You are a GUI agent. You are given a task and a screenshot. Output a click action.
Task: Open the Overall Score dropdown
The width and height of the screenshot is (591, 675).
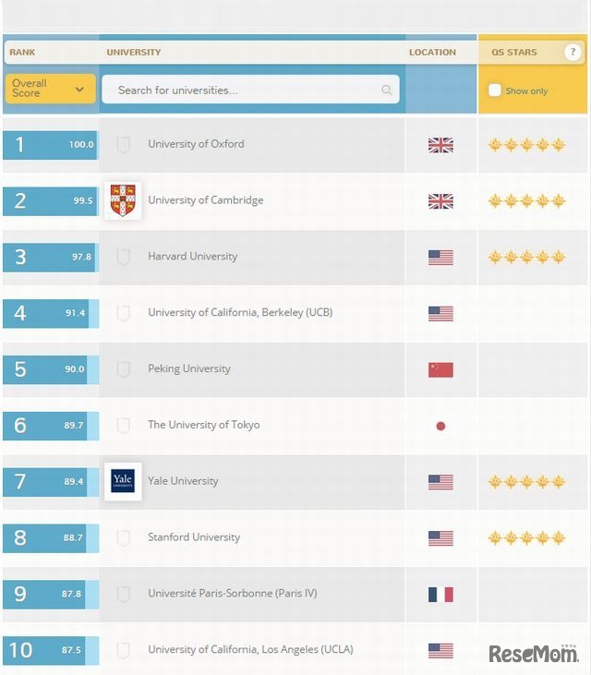(x=49, y=89)
